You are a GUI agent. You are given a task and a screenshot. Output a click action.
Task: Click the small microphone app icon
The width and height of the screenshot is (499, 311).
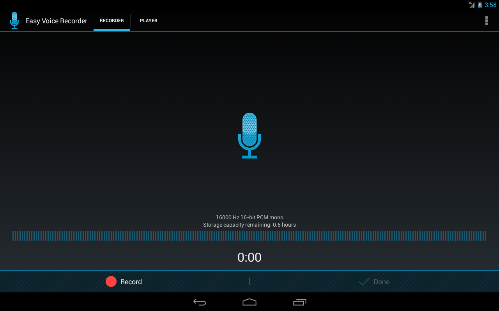(14, 21)
